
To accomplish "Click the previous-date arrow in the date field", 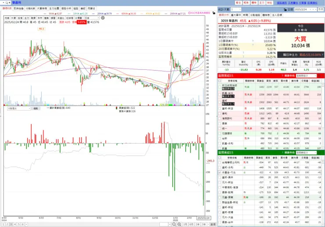I will click(313, 10).
